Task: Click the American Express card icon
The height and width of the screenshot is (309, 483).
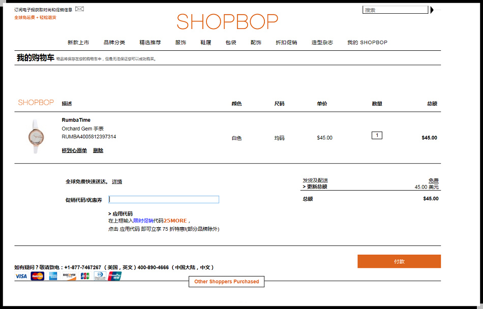Action: pos(53,276)
